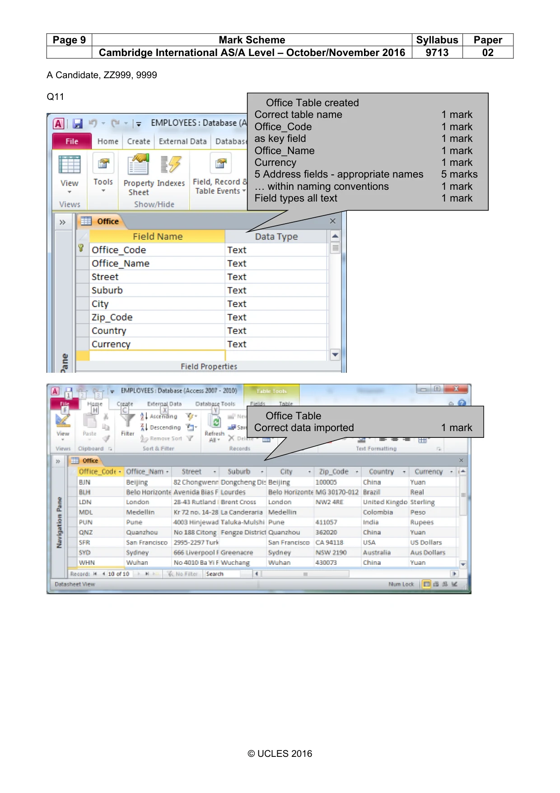
Task: Close the Office table in design view window
Action: (x=333, y=221)
